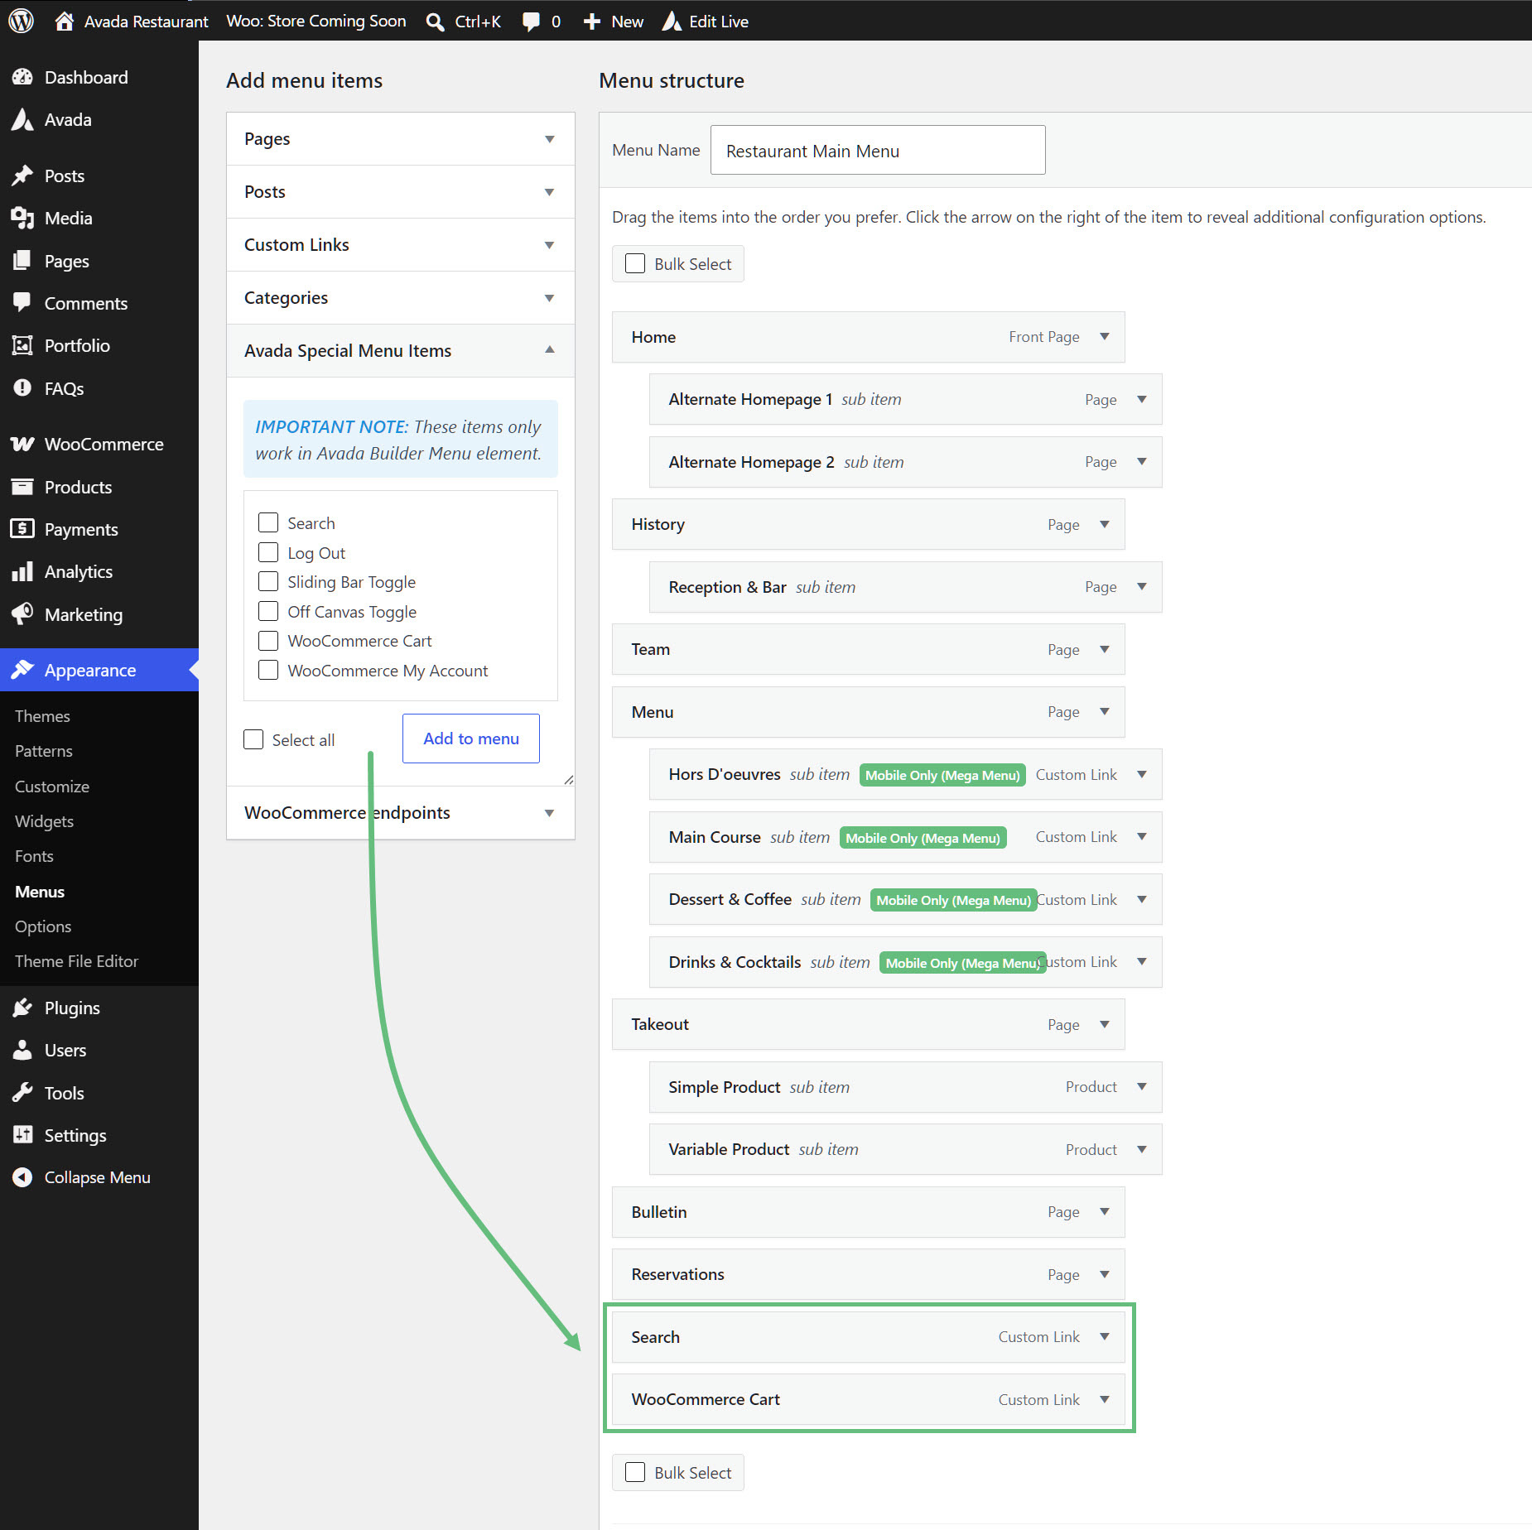This screenshot has height=1530, width=1532.
Task: Click the Avada sidebar icon
Action: pyautogui.click(x=22, y=119)
